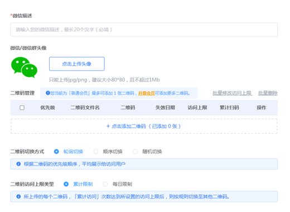Viewport: 290px width, 212px height.
Task: Click the 优先级 column header
Action: [47, 108]
